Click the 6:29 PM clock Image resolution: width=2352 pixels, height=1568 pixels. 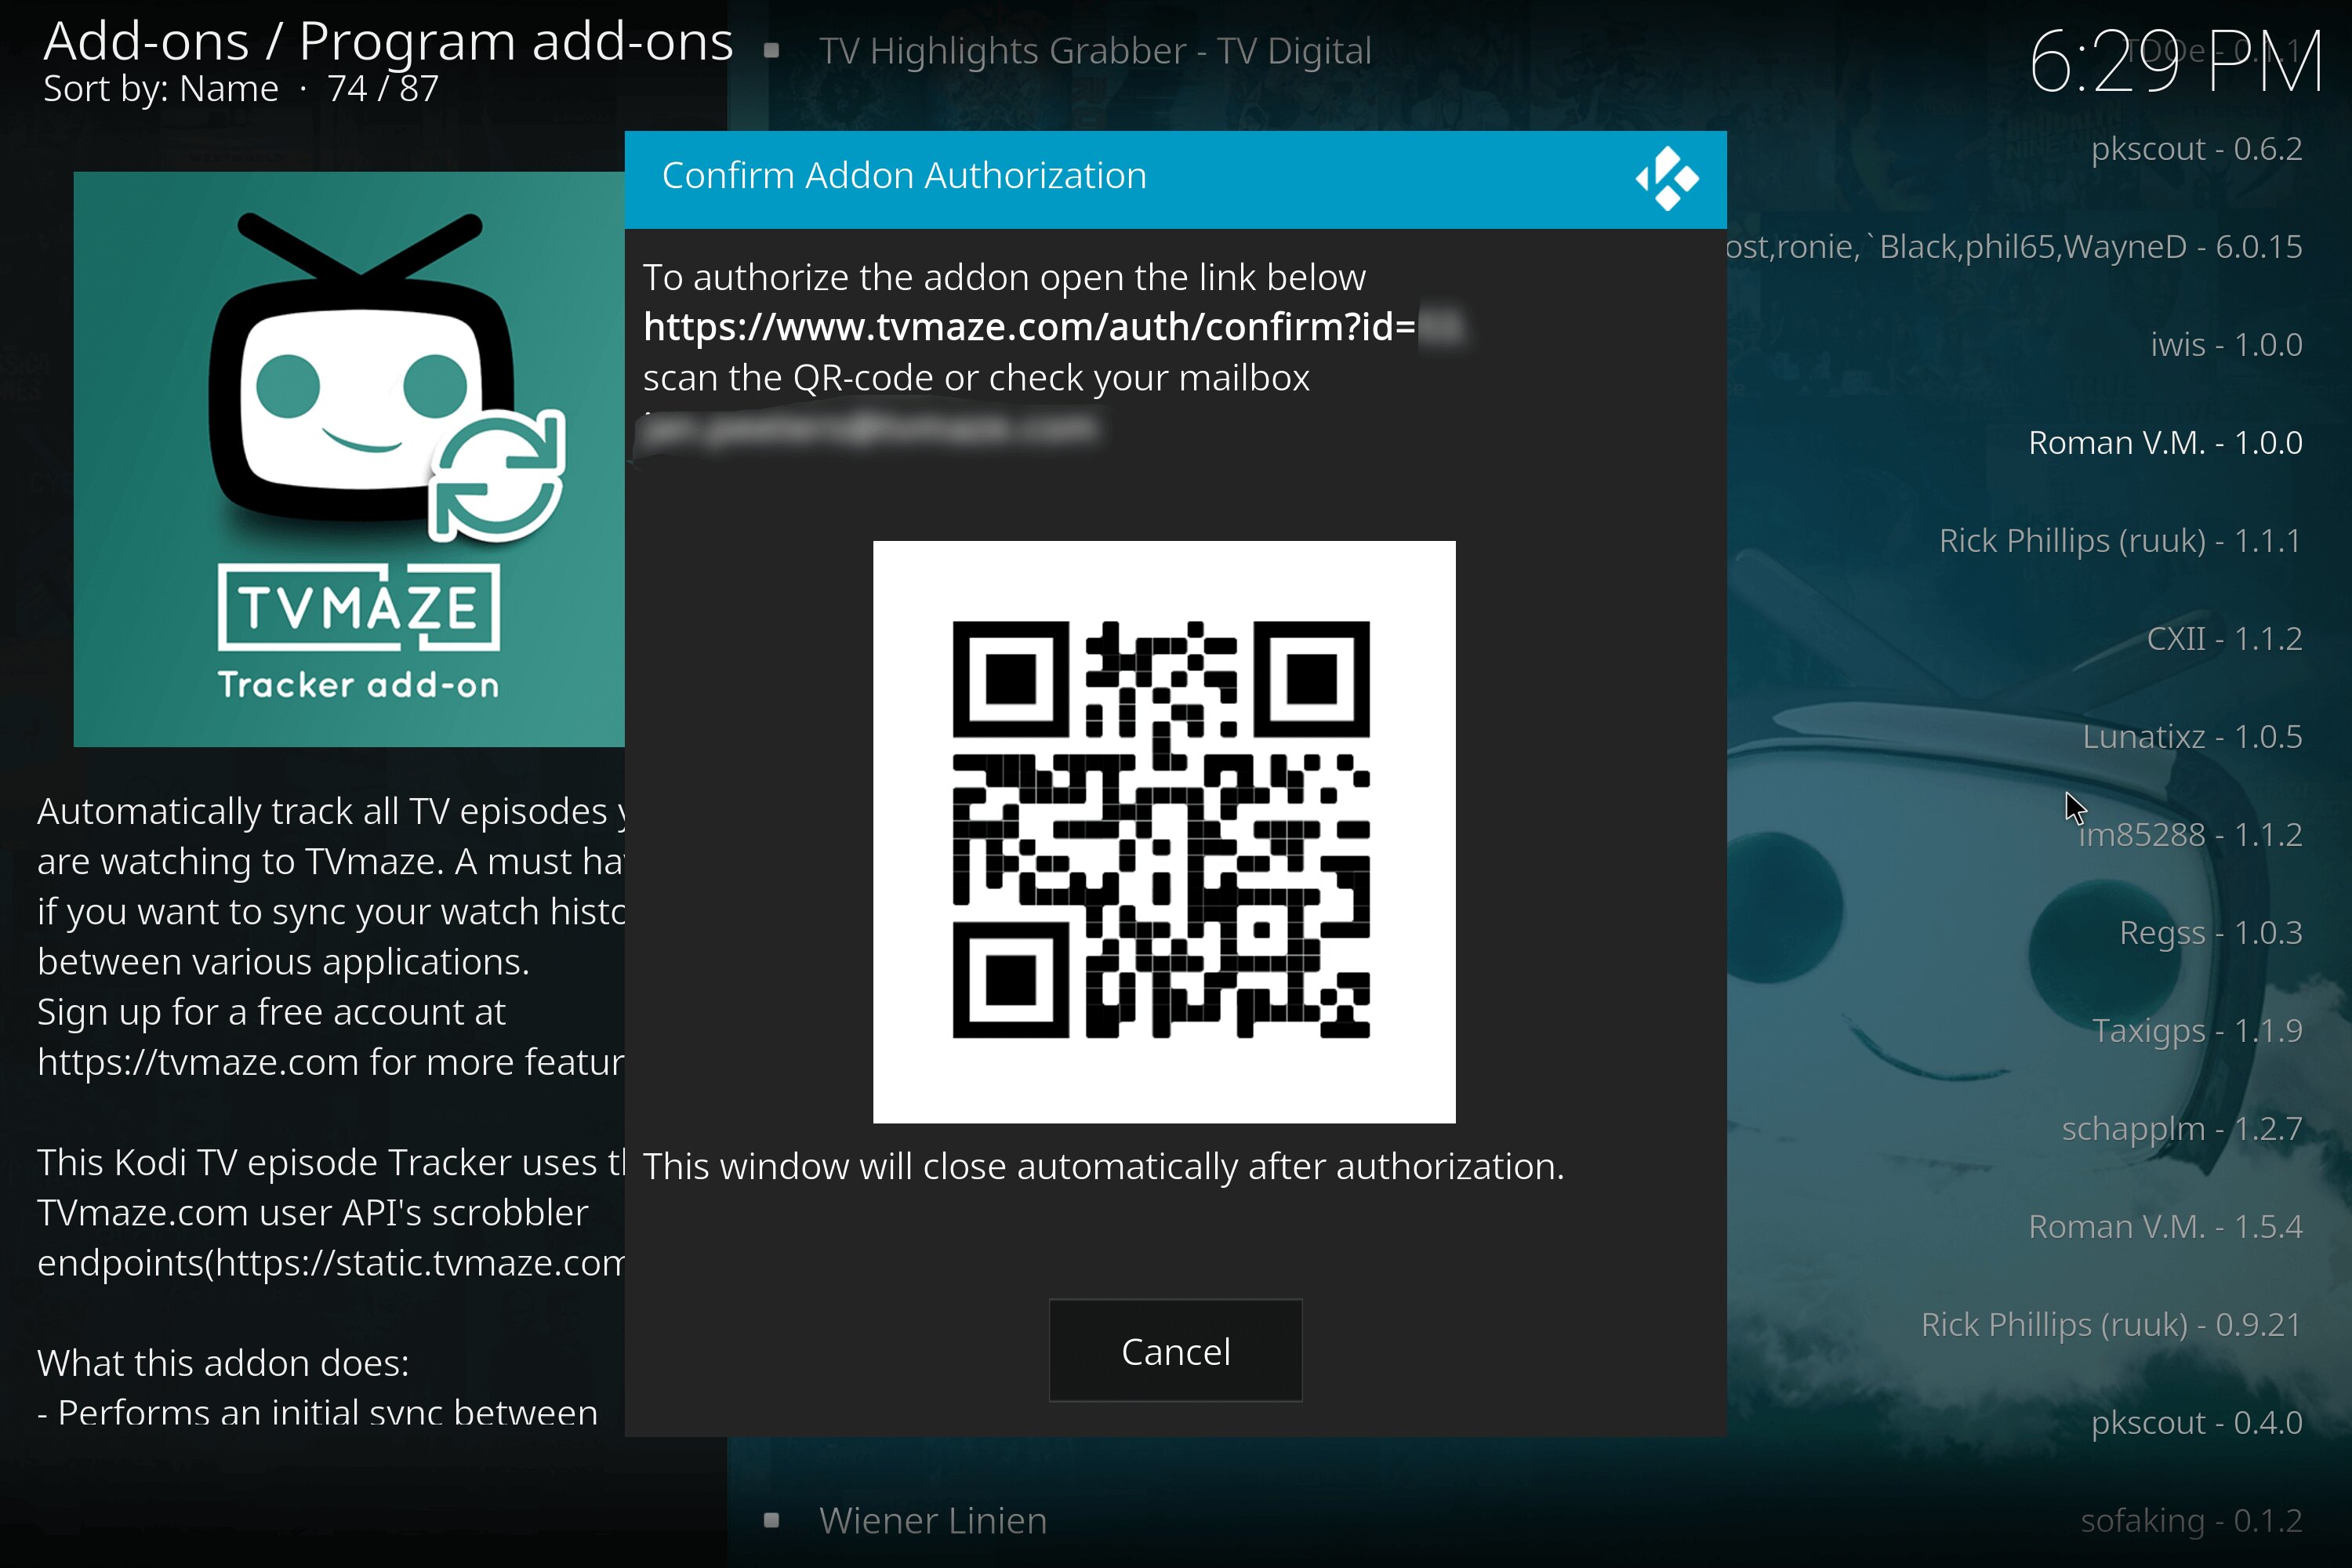coord(2175,62)
